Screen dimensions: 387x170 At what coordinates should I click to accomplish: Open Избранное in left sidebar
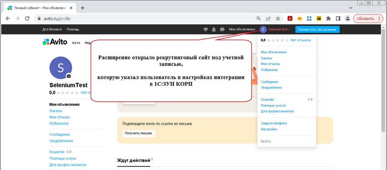(x=59, y=123)
